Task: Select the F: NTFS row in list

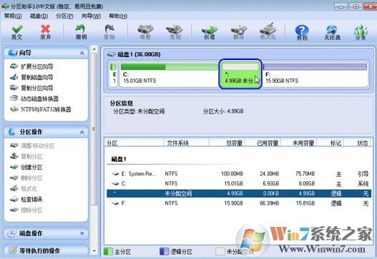Action: click(x=239, y=203)
